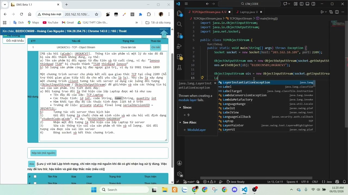This screenshot has width=348, height=195.
Task: Toggle primary side bar layout icon
Action: pos(302,4)
